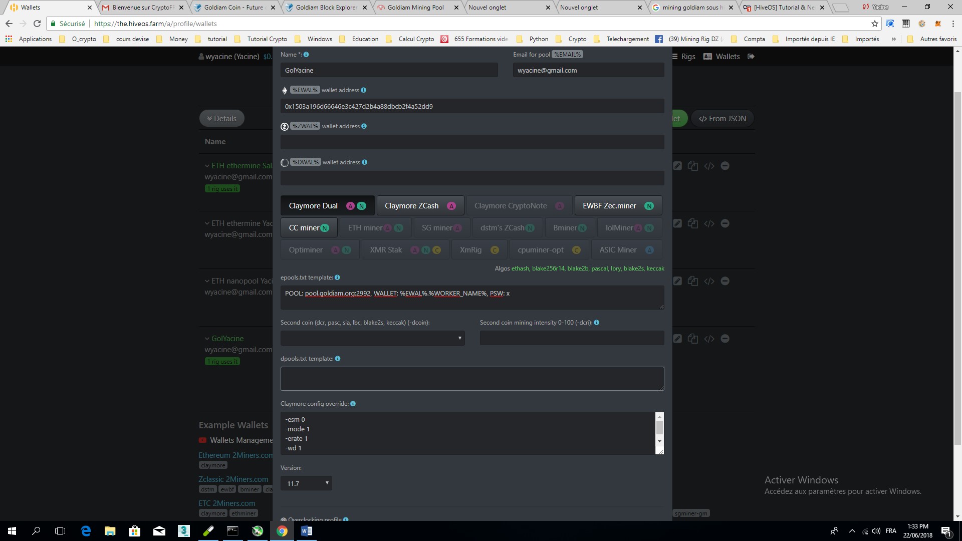Click the epools.txt template text area

[x=472, y=298]
